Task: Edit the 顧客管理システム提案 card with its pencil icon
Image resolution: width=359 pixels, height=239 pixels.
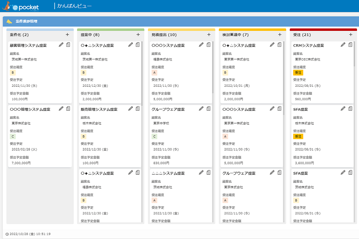Action: pyautogui.click(x=61, y=44)
